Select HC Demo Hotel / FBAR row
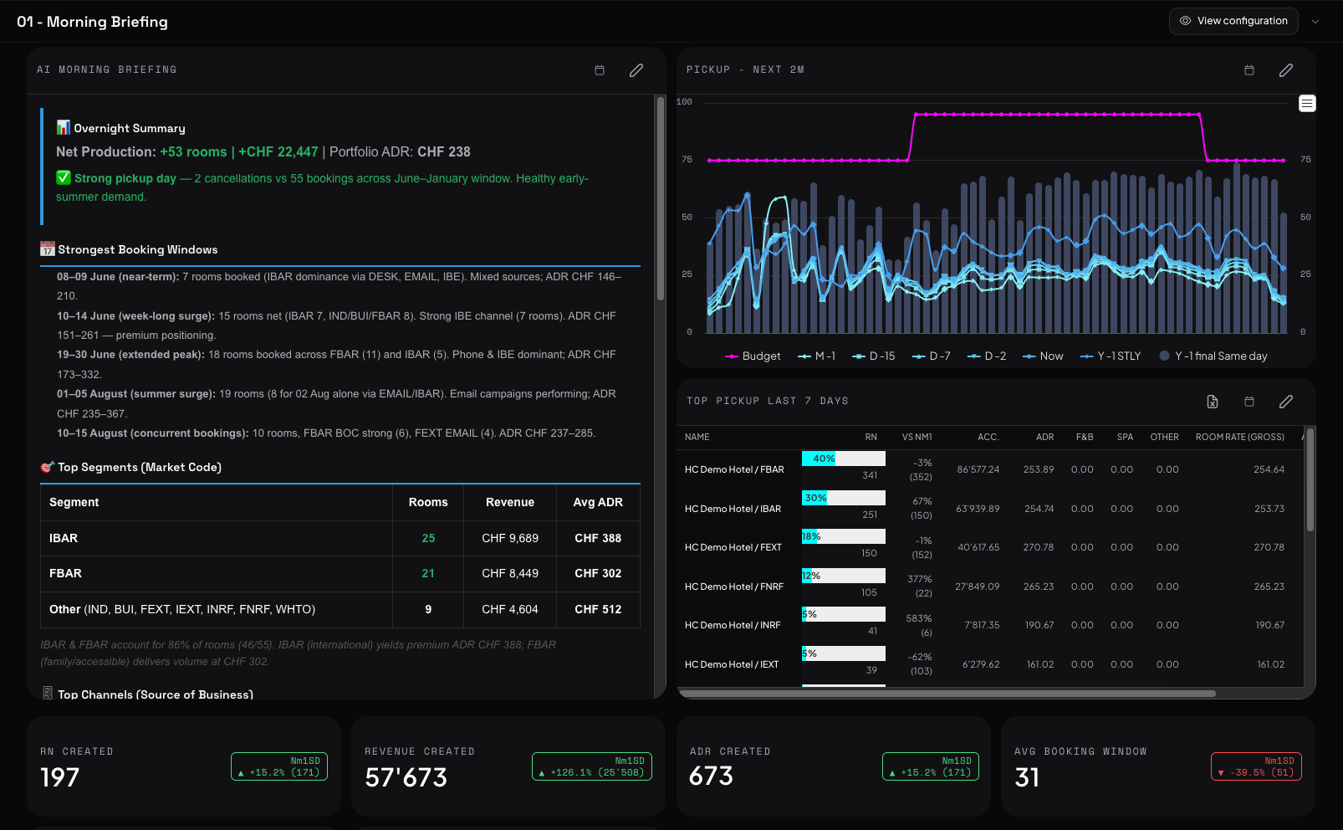This screenshot has height=830, width=1343. [989, 469]
